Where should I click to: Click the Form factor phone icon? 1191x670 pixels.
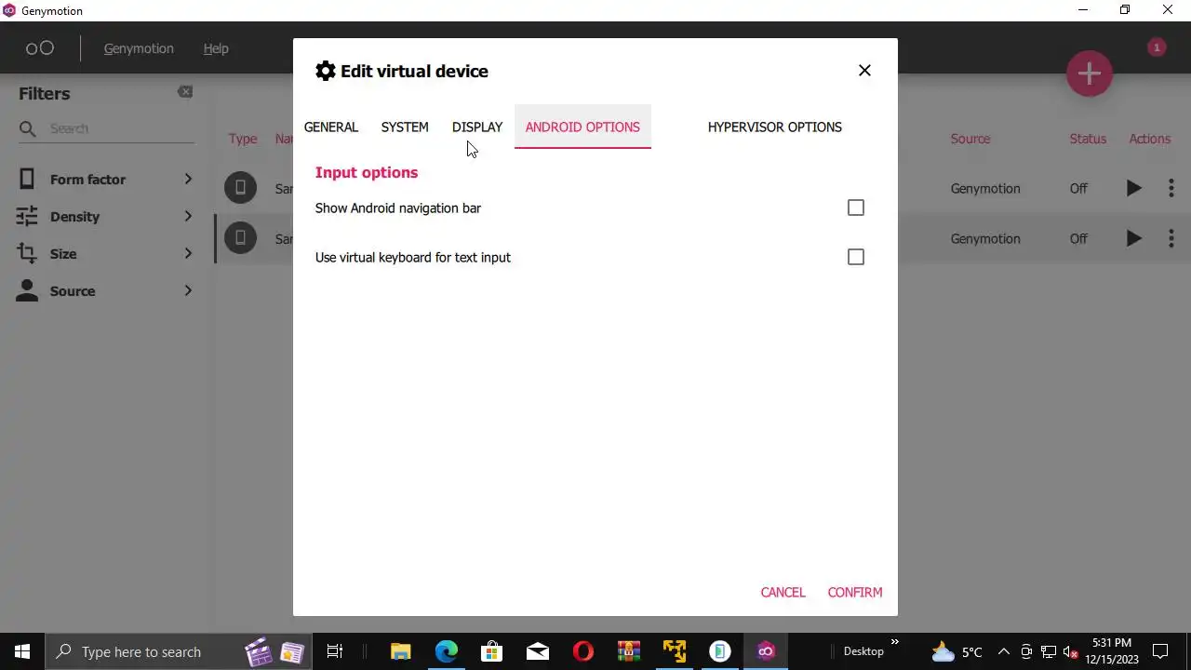(27, 179)
